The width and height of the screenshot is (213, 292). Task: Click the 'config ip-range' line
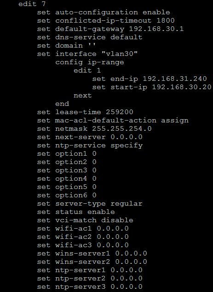[90, 62]
